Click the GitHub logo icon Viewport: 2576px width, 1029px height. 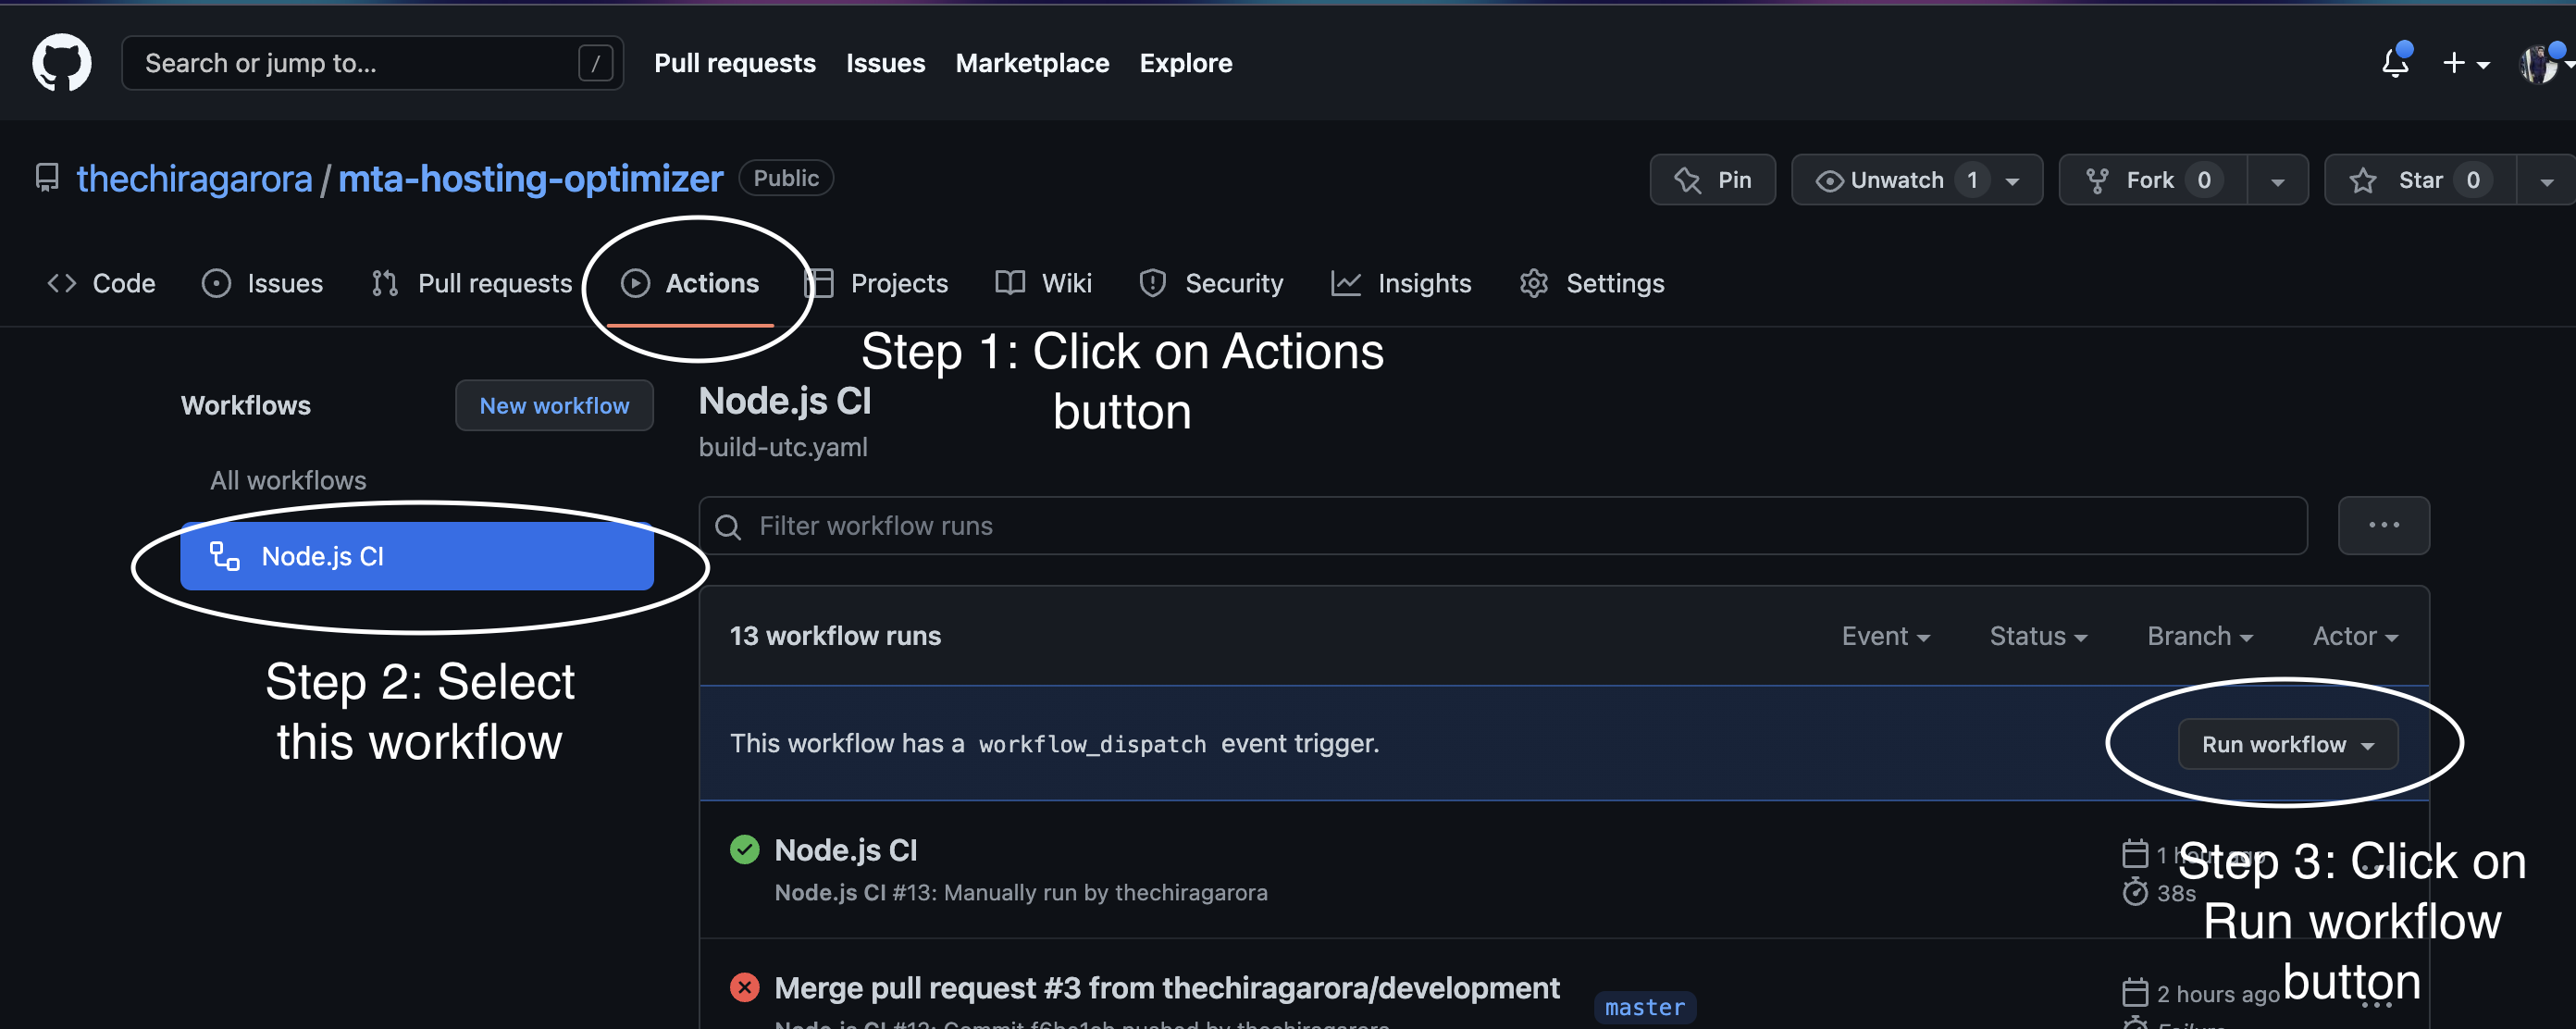coord(62,62)
